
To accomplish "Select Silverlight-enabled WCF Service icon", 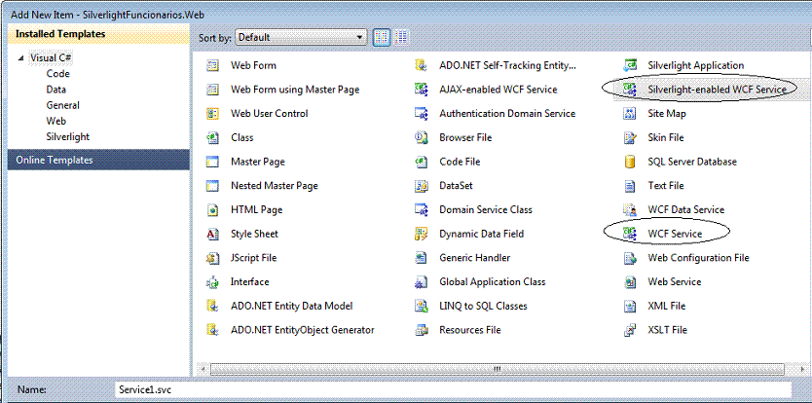I will click(630, 90).
